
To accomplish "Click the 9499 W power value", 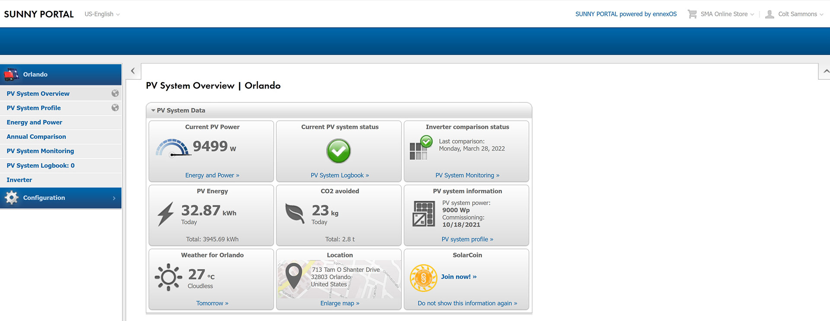I will (214, 147).
